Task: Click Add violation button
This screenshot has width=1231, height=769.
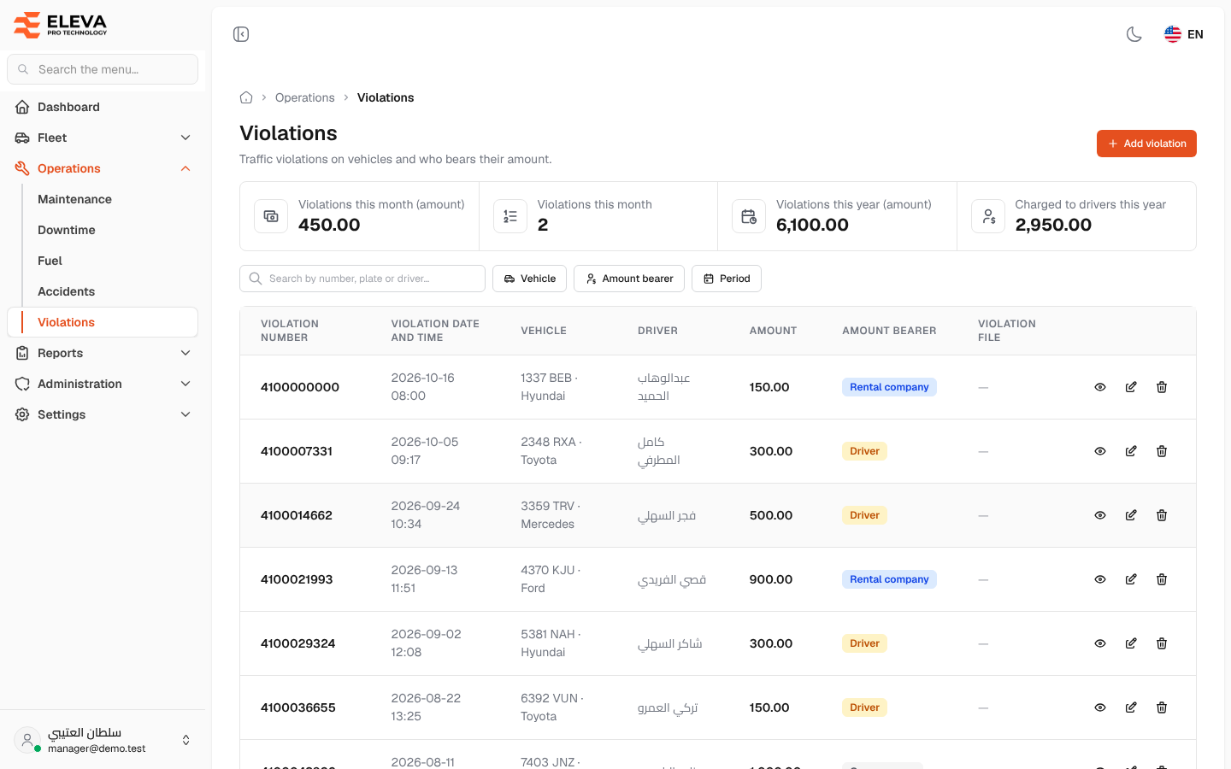Action: [1146, 144]
